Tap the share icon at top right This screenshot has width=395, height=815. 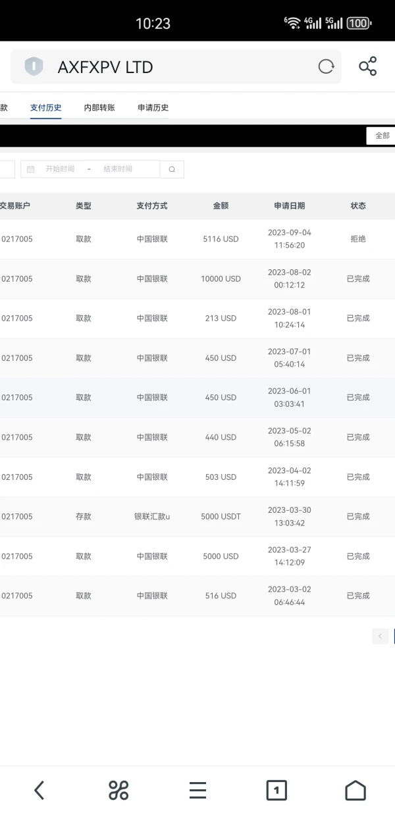tap(367, 66)
